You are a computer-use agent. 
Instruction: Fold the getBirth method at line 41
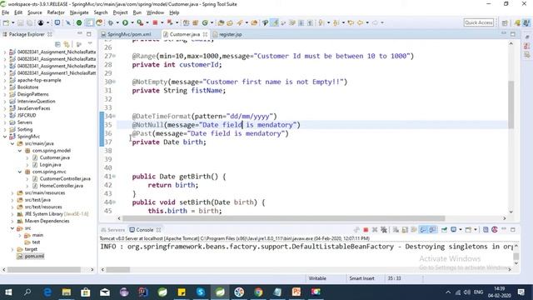click(x=114, y=176)
